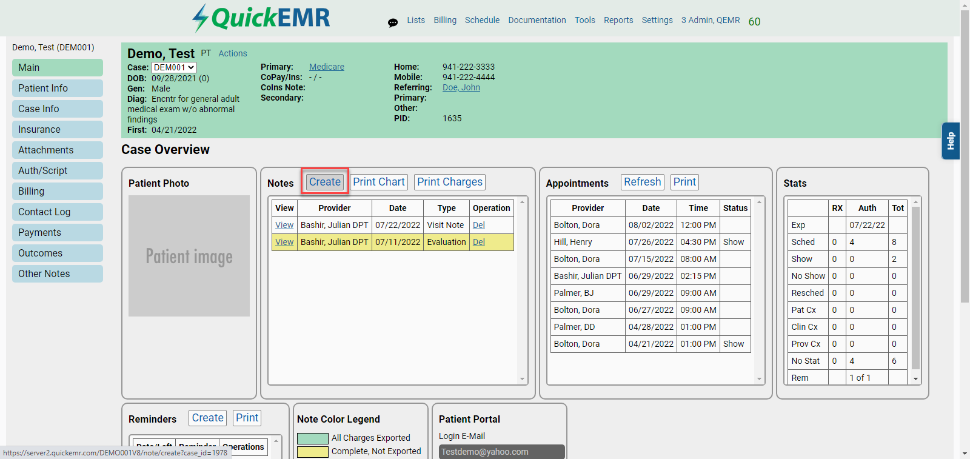Click the Stats panel scrollbar
This screenshot has width=970, height=459.
pyautogui.click(x=915, y=288)
